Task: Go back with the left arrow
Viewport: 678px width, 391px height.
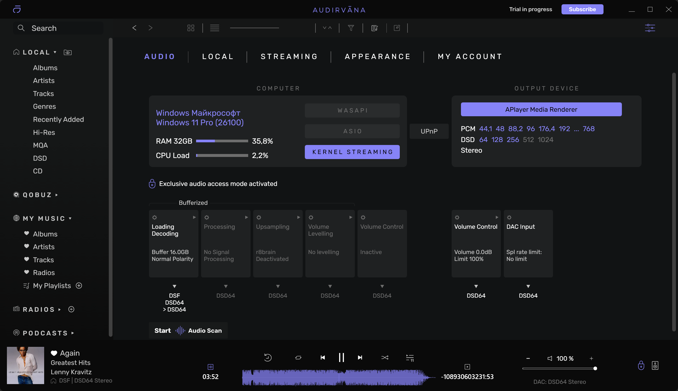Action: (x=135, y=28)
